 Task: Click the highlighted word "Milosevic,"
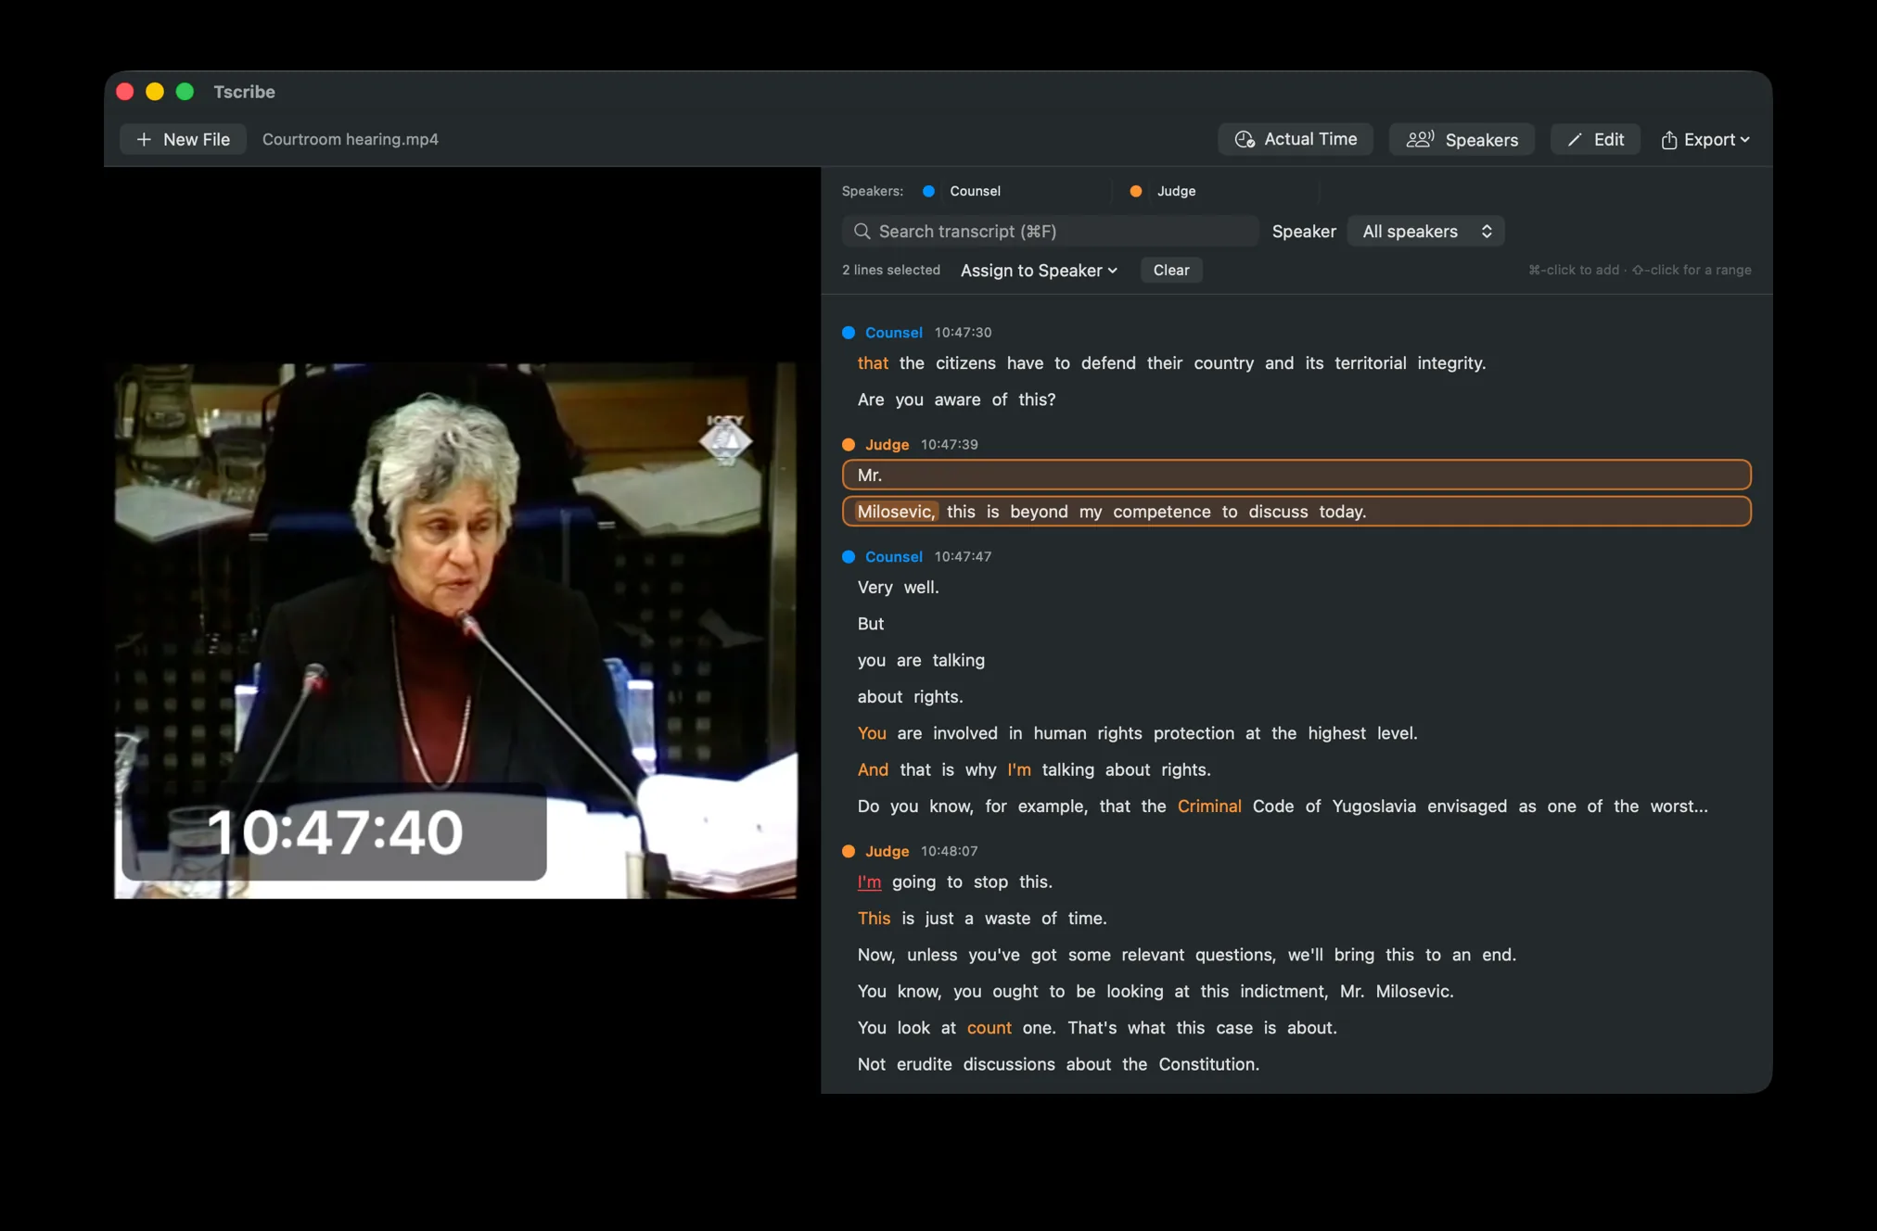(x=896, y=512)
